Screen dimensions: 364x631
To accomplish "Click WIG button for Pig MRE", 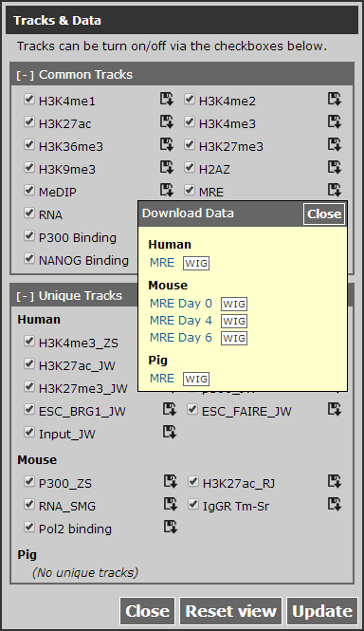I will pyautogui.click(x=196, y=379).
